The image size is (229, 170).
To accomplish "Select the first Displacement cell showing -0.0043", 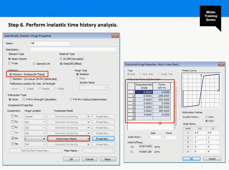I will tap(144, 92).
